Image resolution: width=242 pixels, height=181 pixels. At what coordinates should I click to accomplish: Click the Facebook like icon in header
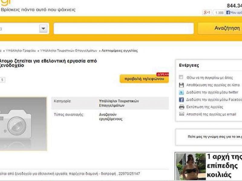coord(228,13)
